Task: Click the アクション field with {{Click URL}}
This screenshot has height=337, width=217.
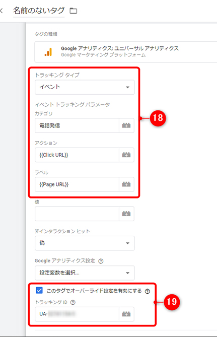Action: [x=77, y=155]
